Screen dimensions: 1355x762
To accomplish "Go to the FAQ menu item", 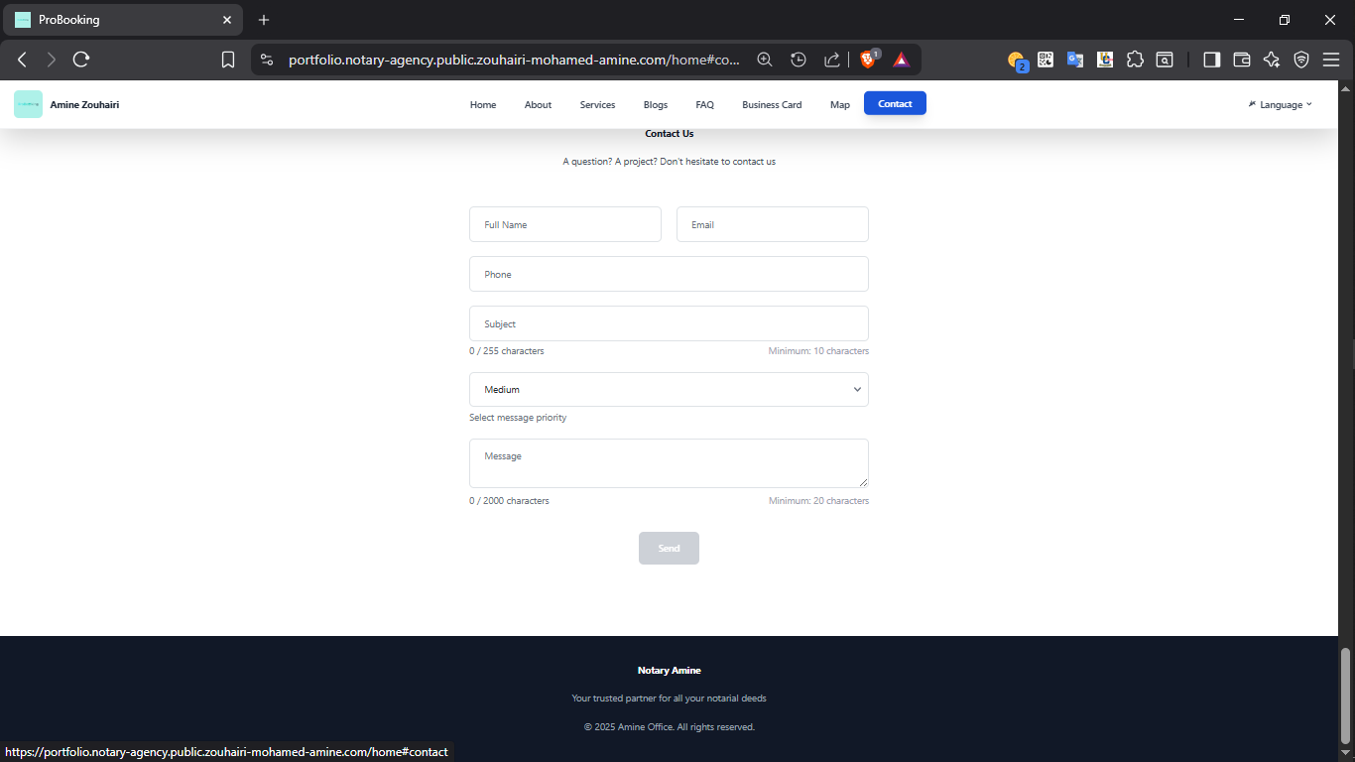I will pyautogui.click(x=704, y=104).
